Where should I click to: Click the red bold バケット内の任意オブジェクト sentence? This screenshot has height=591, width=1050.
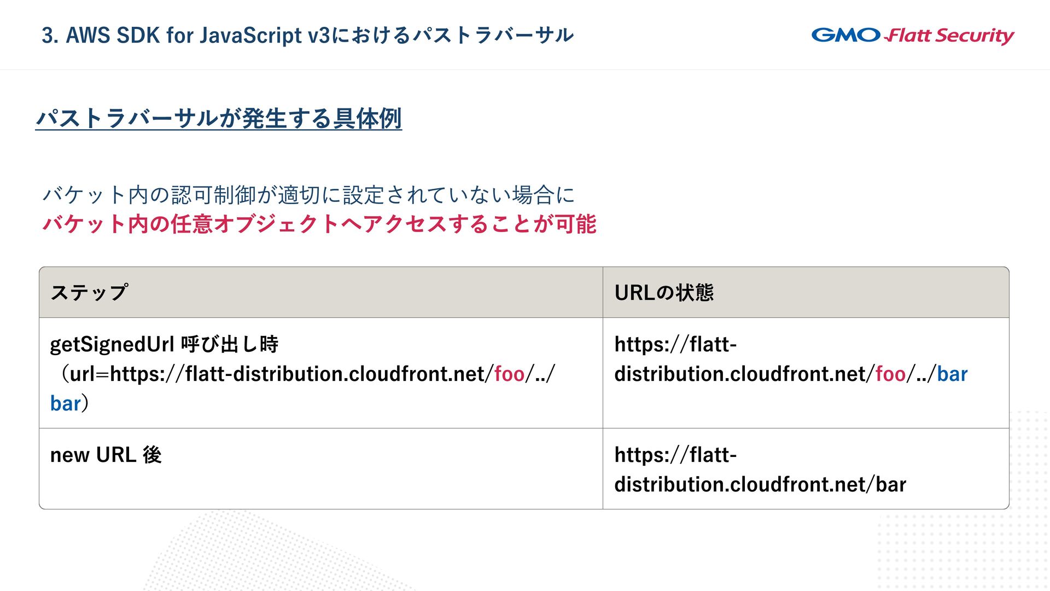[319, 224]
